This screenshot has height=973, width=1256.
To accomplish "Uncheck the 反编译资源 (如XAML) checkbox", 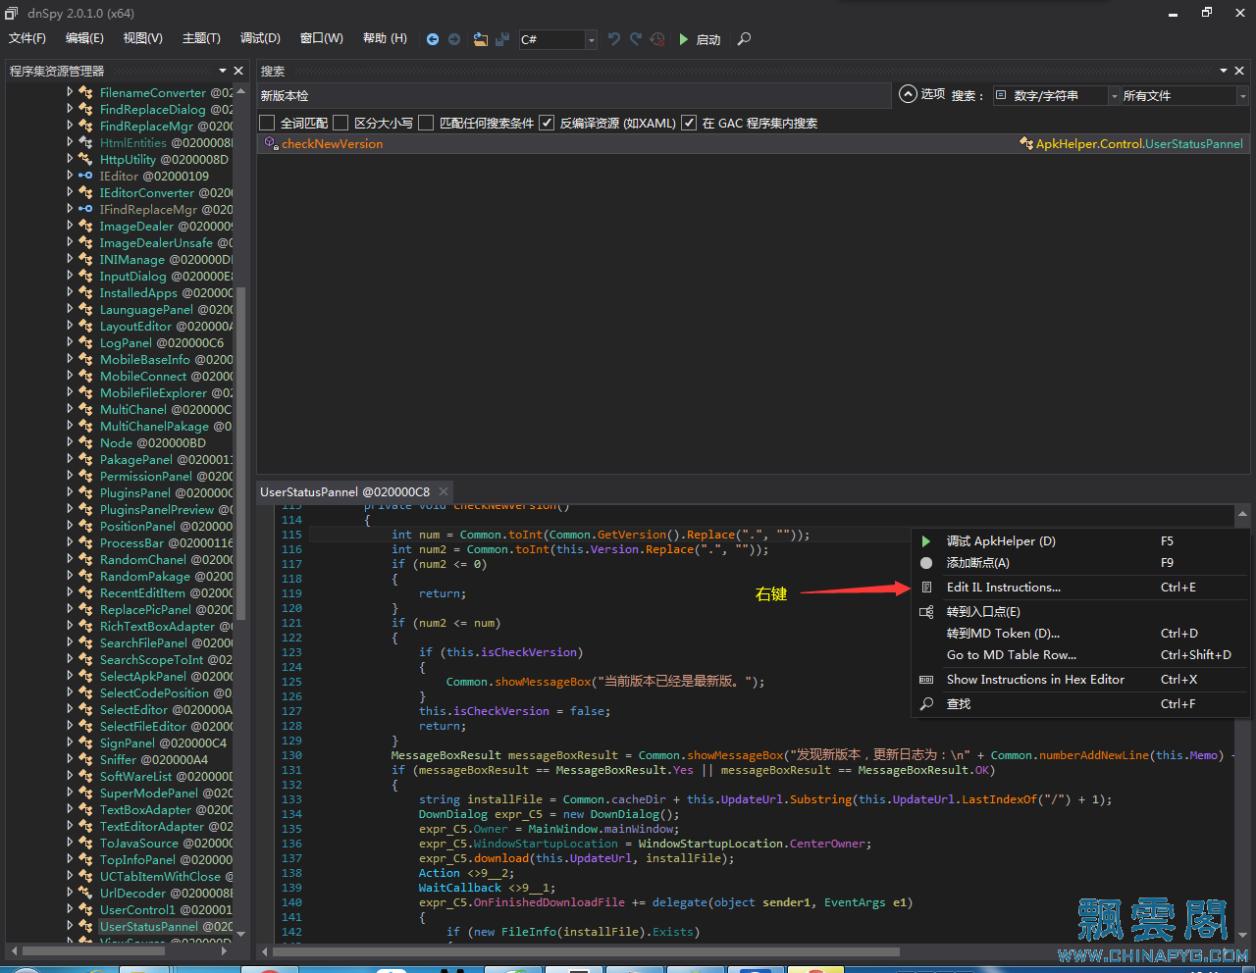I will [547, 123].
